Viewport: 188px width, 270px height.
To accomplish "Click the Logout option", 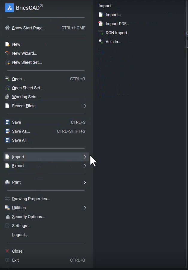I will point(19,234).
